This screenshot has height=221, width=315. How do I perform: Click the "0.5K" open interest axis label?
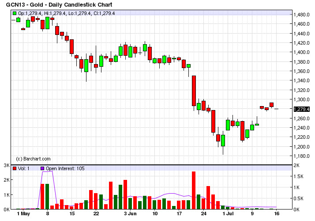pos(299,198)
